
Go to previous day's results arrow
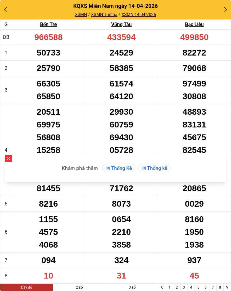pyautogui.click(x=5, y=10)
